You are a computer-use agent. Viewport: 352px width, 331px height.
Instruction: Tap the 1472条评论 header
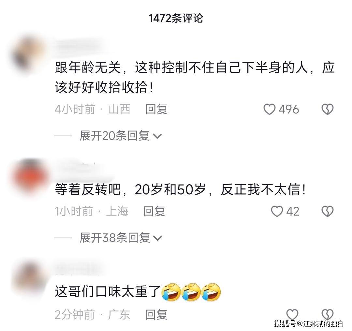point(176,18)
